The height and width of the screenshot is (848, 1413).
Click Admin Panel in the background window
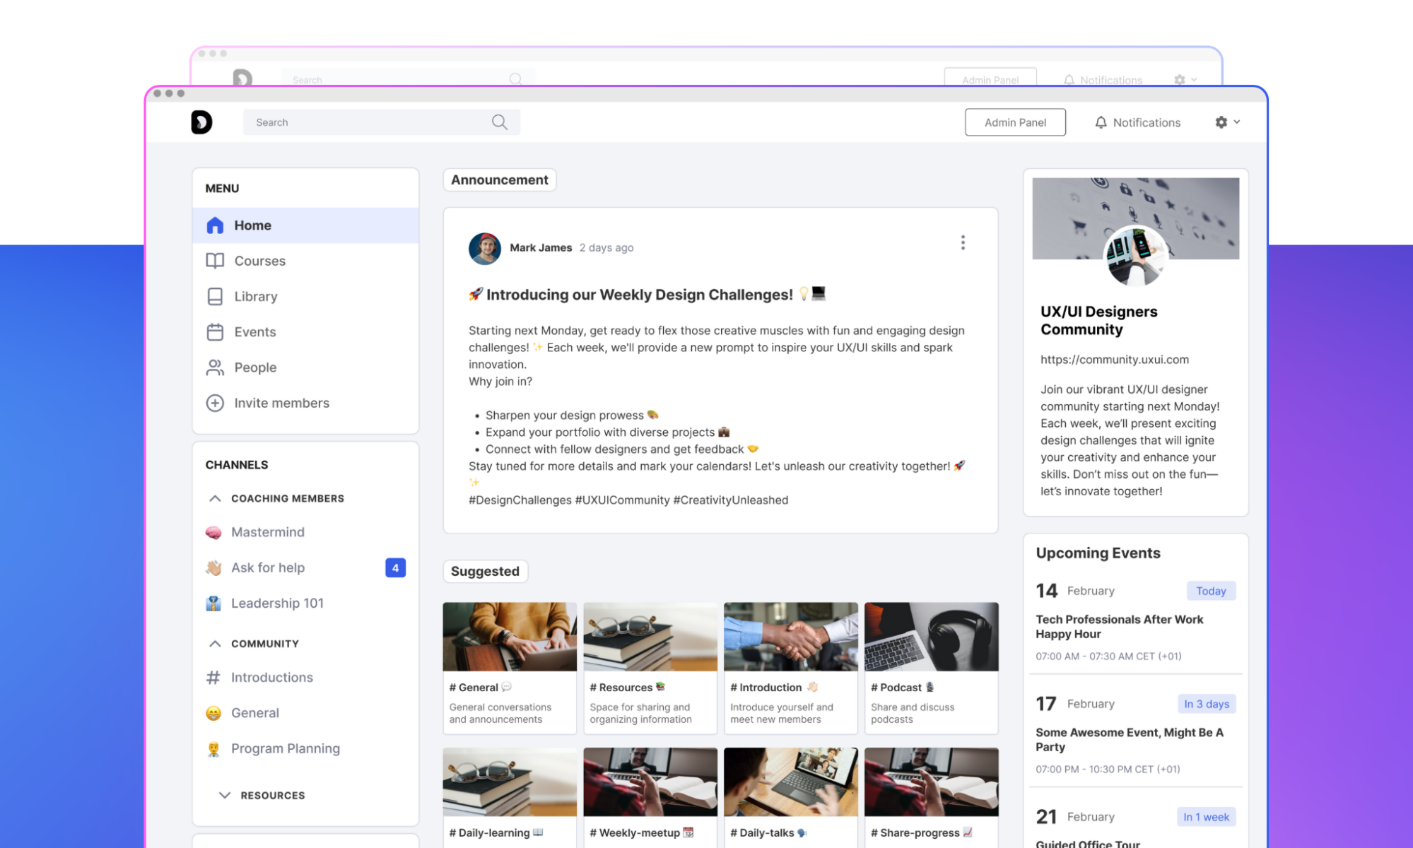pyautogui.click(x=990, y=78)
